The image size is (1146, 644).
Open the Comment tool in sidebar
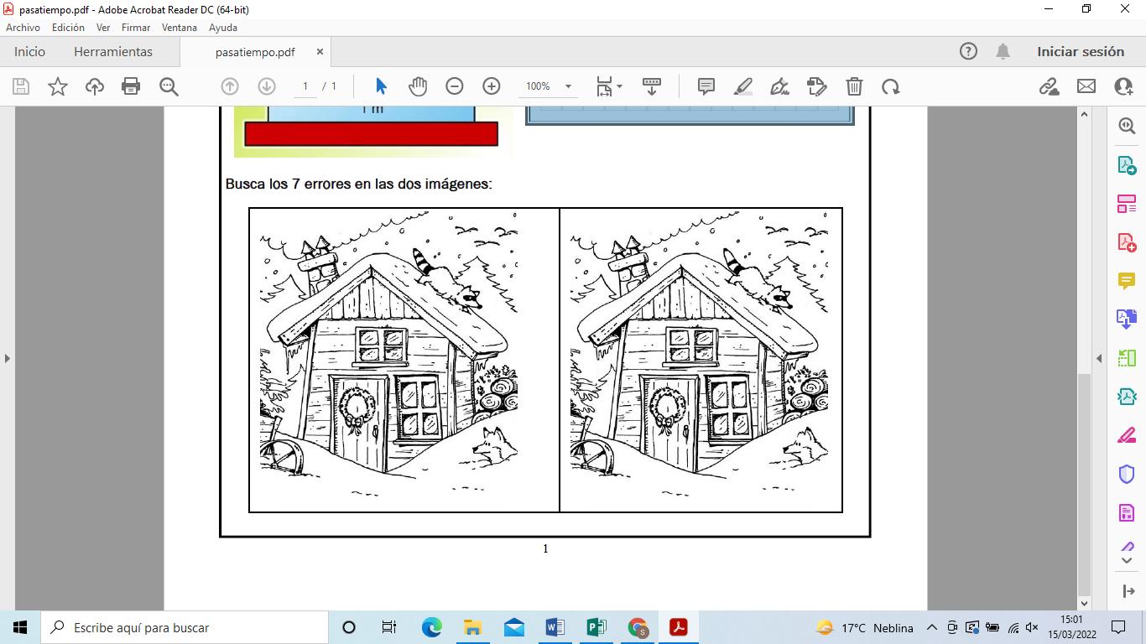[x=1127, y=281]
